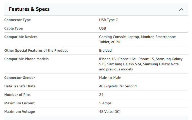
Task: Select the Connector Gender label
Action: pyautogui.click(x=19, y=78)
